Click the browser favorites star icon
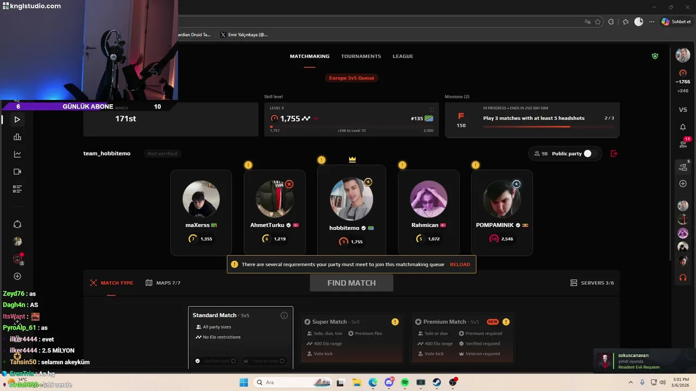The height and width of the screenshot is (391, 696). point(598,22)
